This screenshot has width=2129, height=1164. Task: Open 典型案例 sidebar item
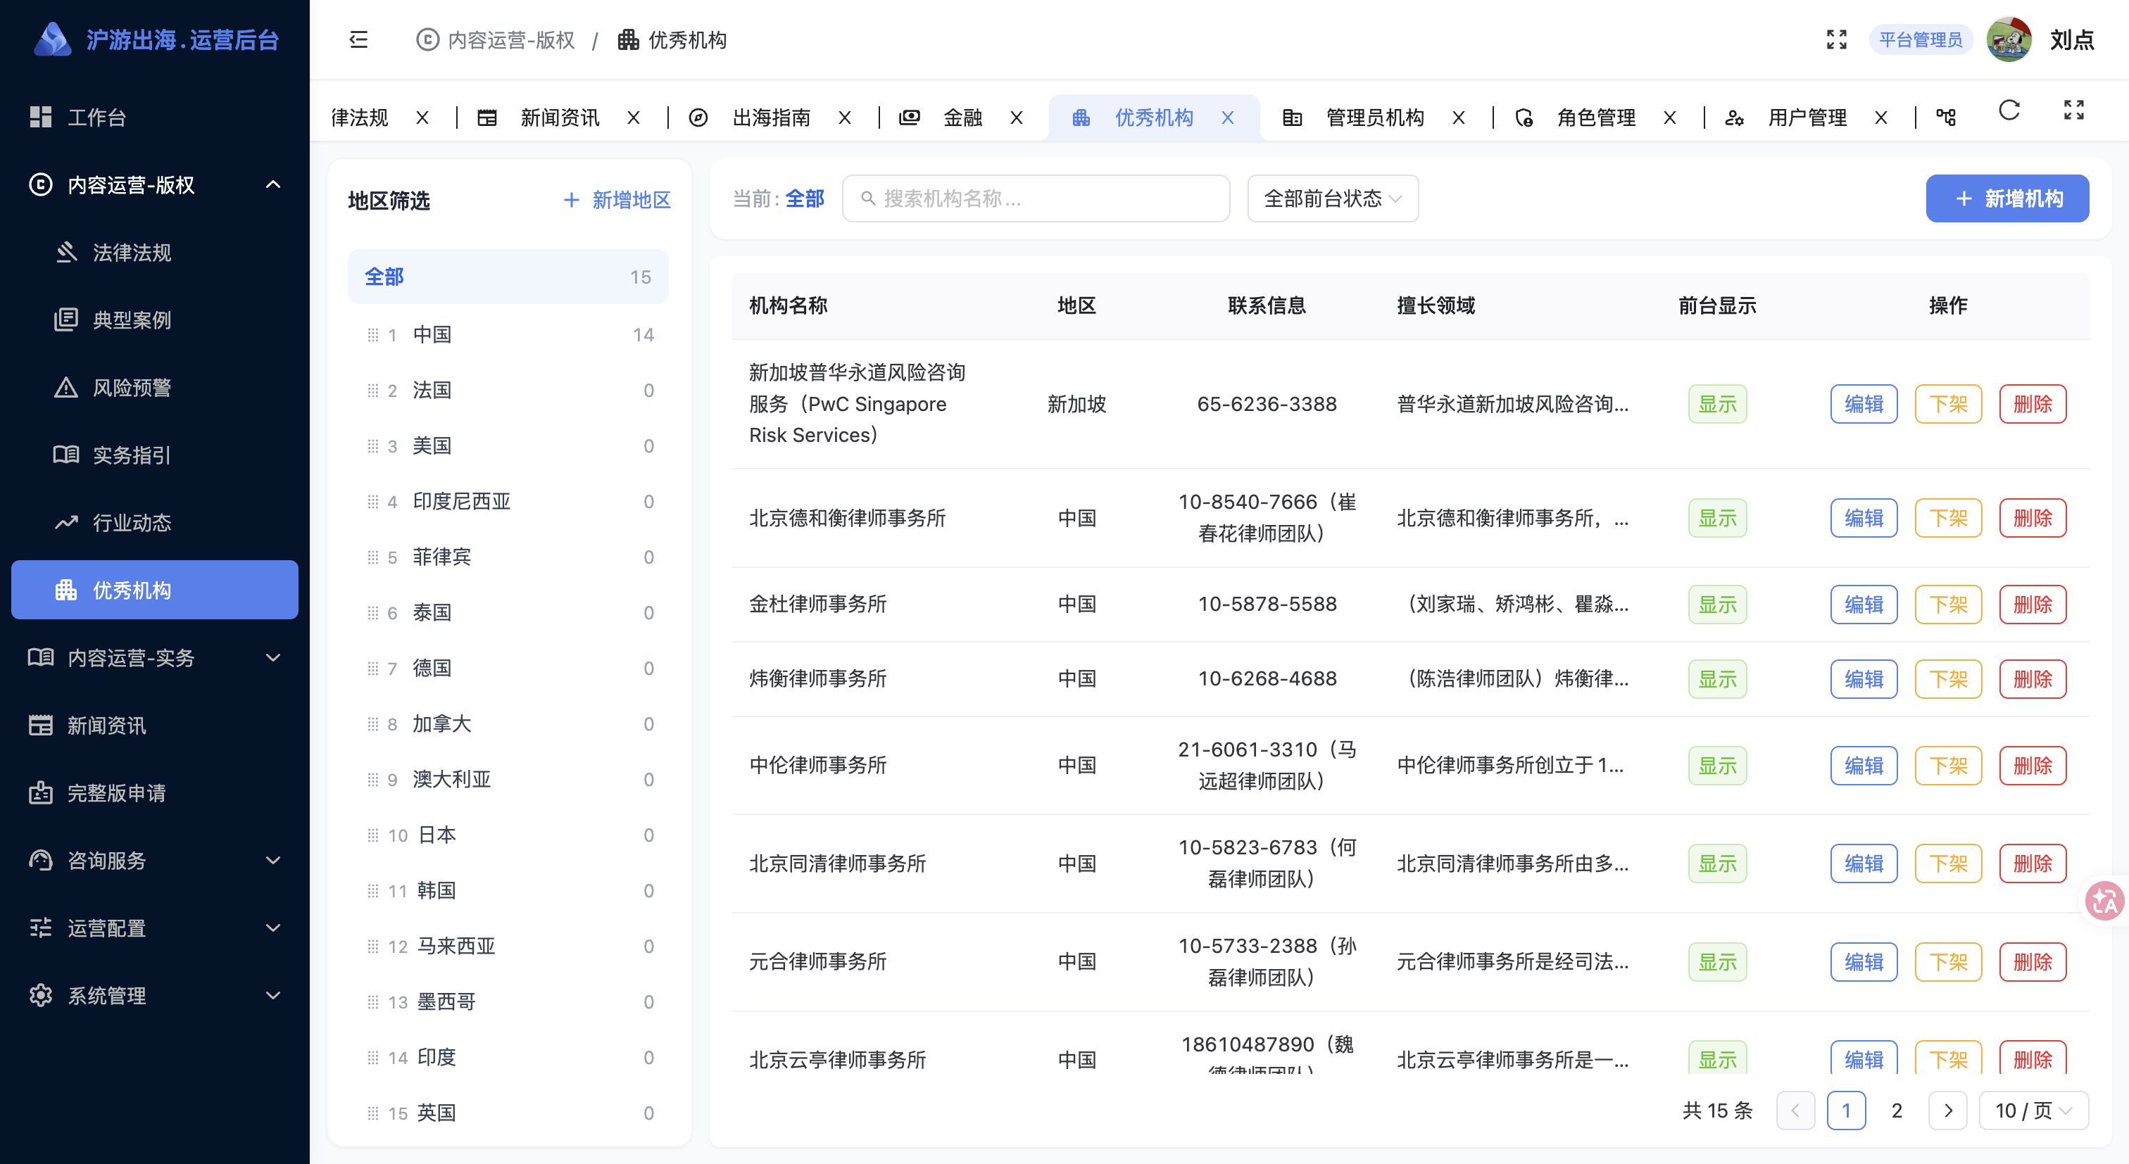pyautogui.click(x=155, y=320)
